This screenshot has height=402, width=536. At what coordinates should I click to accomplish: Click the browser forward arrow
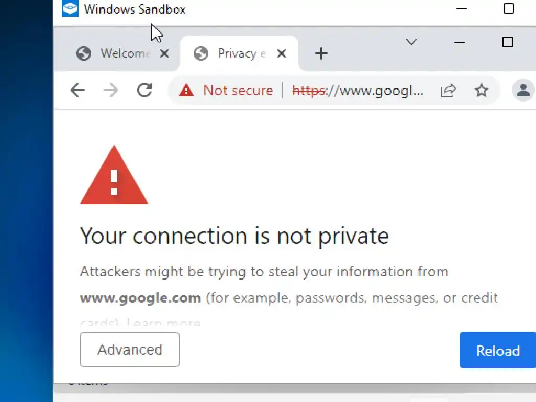pyautogui.click(x=110, y=91)
